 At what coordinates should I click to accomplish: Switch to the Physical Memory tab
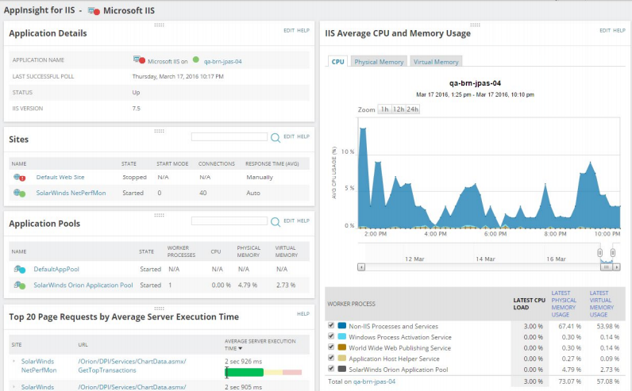[378, 62]
